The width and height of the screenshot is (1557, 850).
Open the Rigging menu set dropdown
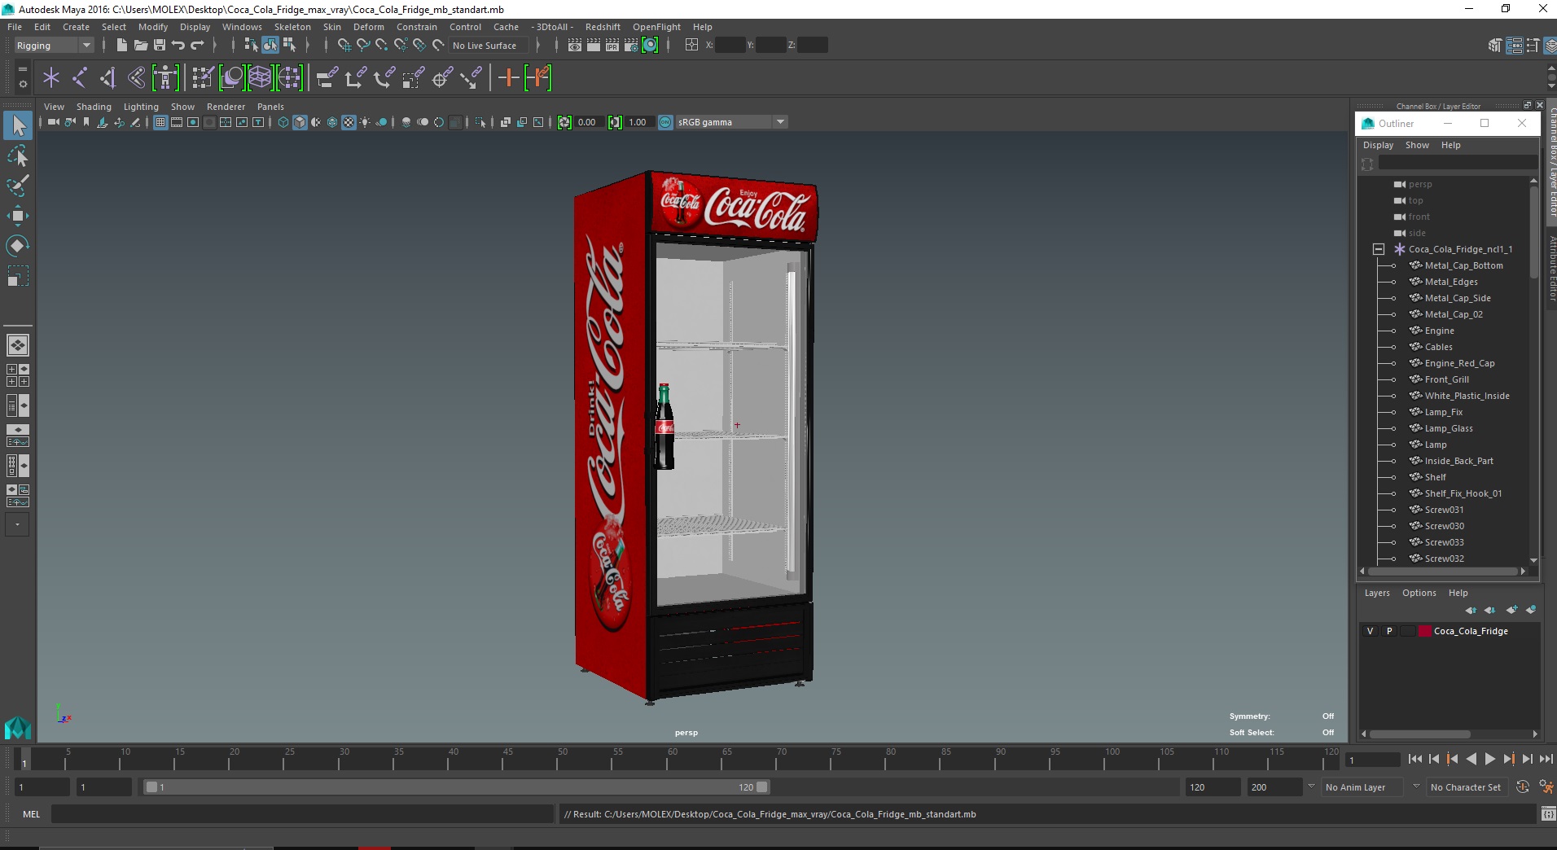pyautogui.click(x=54, y=46)
